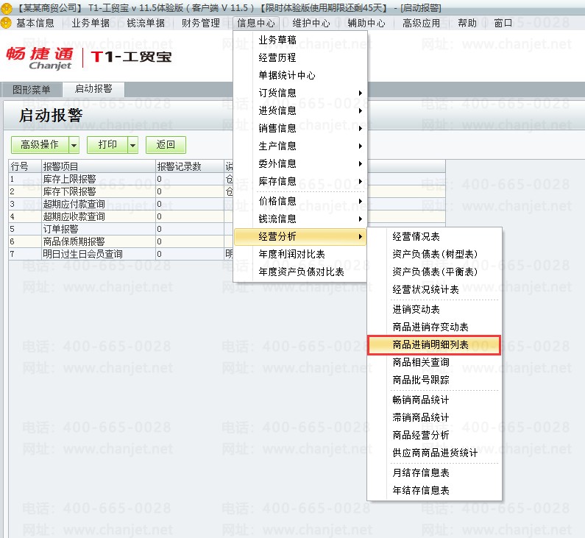
Task: Open 资产负债表(平衡表)
Action: [434, 272]
